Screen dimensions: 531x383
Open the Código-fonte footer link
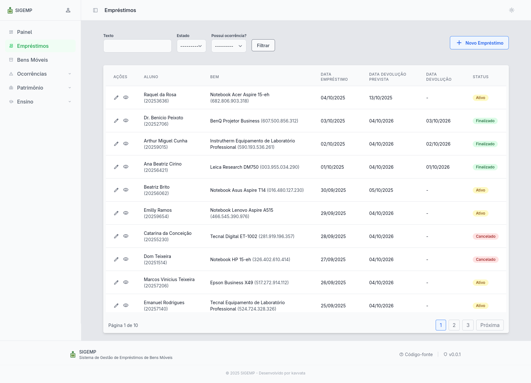pos(416,355)
